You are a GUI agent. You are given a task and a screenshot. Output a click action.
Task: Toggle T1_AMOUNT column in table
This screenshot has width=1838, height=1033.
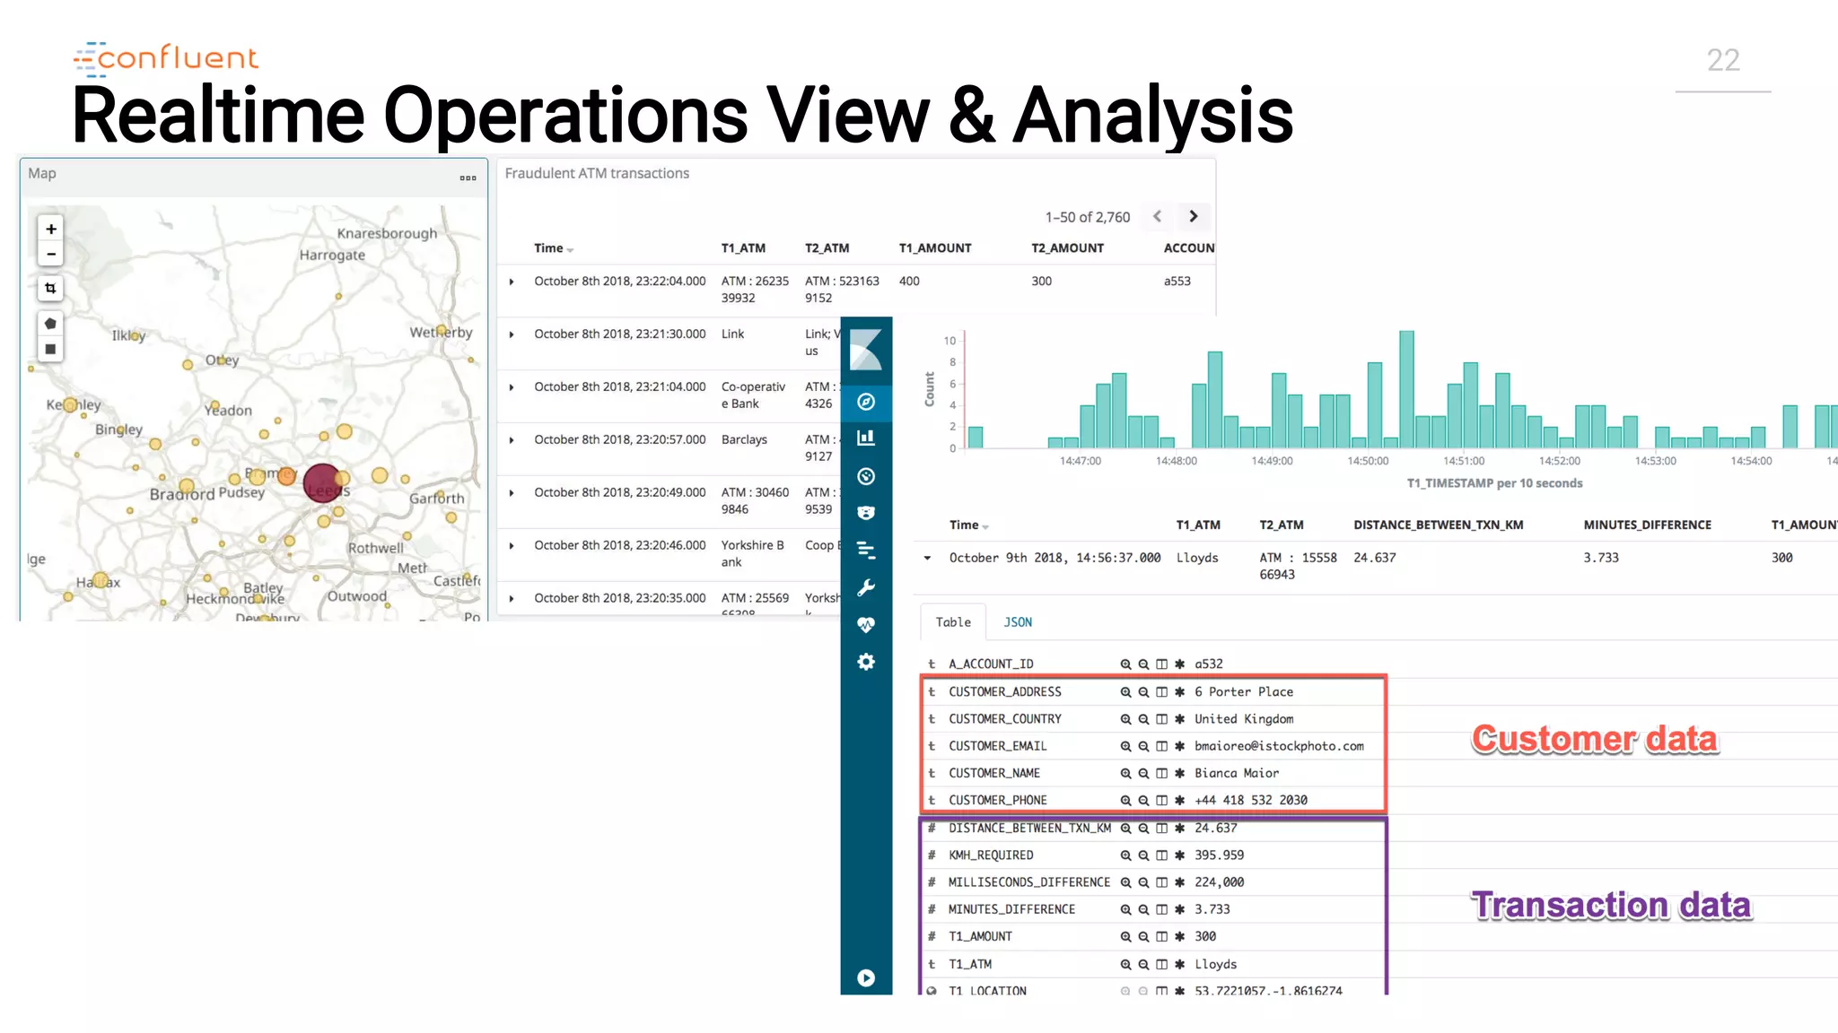click(1161, 936)
